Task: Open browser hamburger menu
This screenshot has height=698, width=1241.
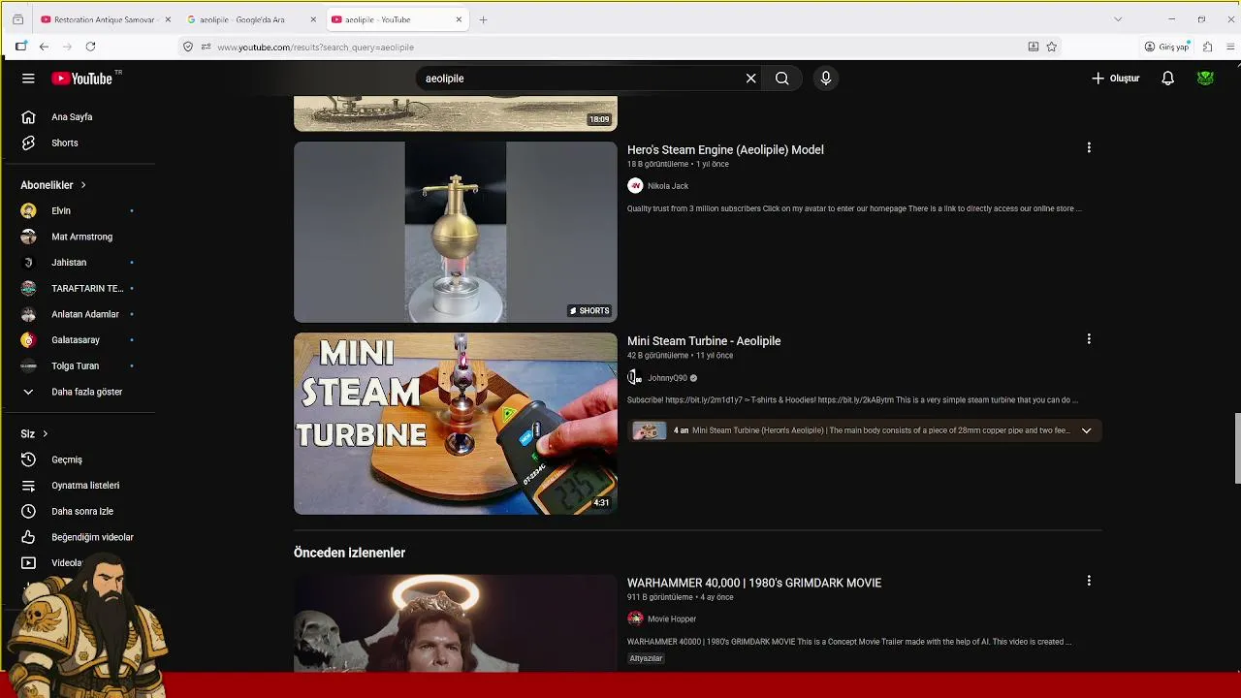Action: (x=1231, y=47)
